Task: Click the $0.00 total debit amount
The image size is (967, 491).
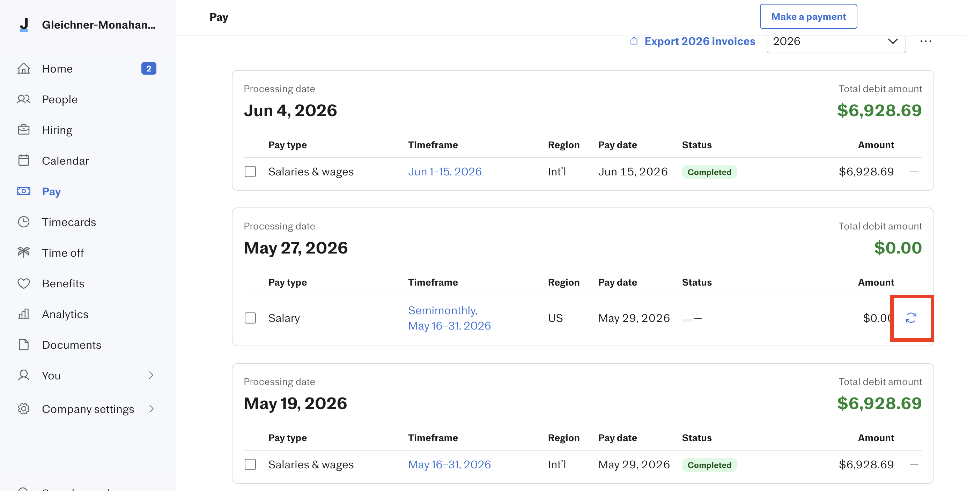Action: 898,248
